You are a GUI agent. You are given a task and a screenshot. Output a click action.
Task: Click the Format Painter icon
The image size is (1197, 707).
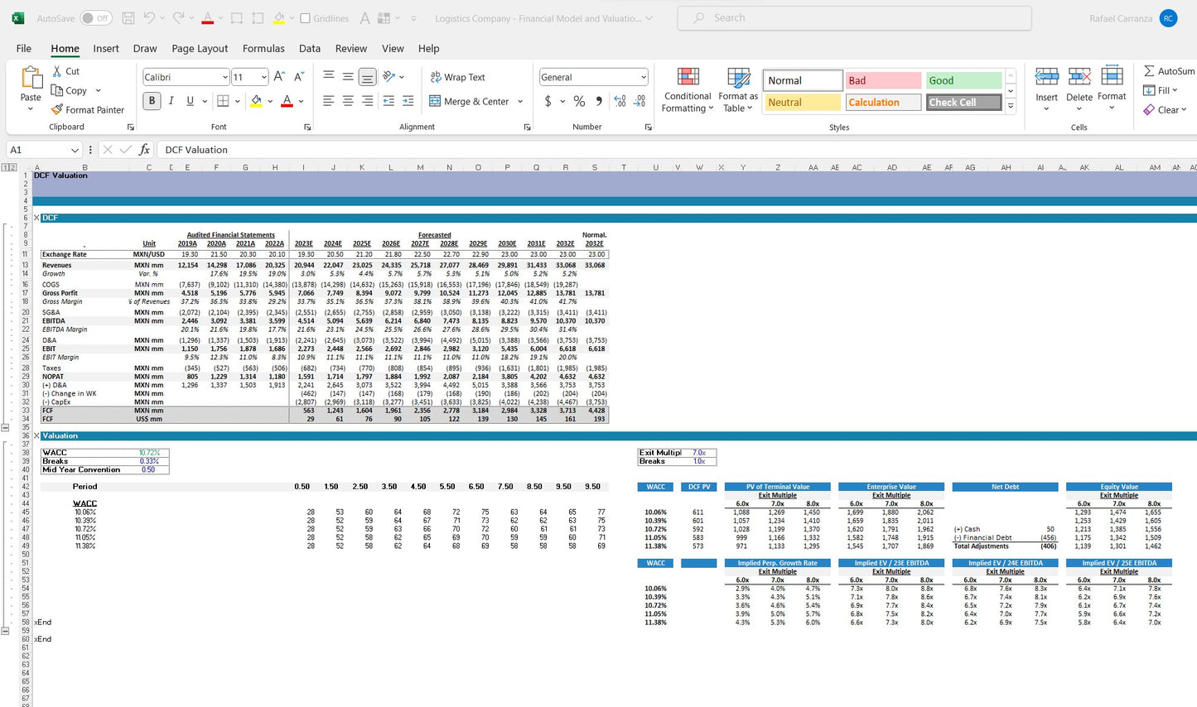(57, 109)
